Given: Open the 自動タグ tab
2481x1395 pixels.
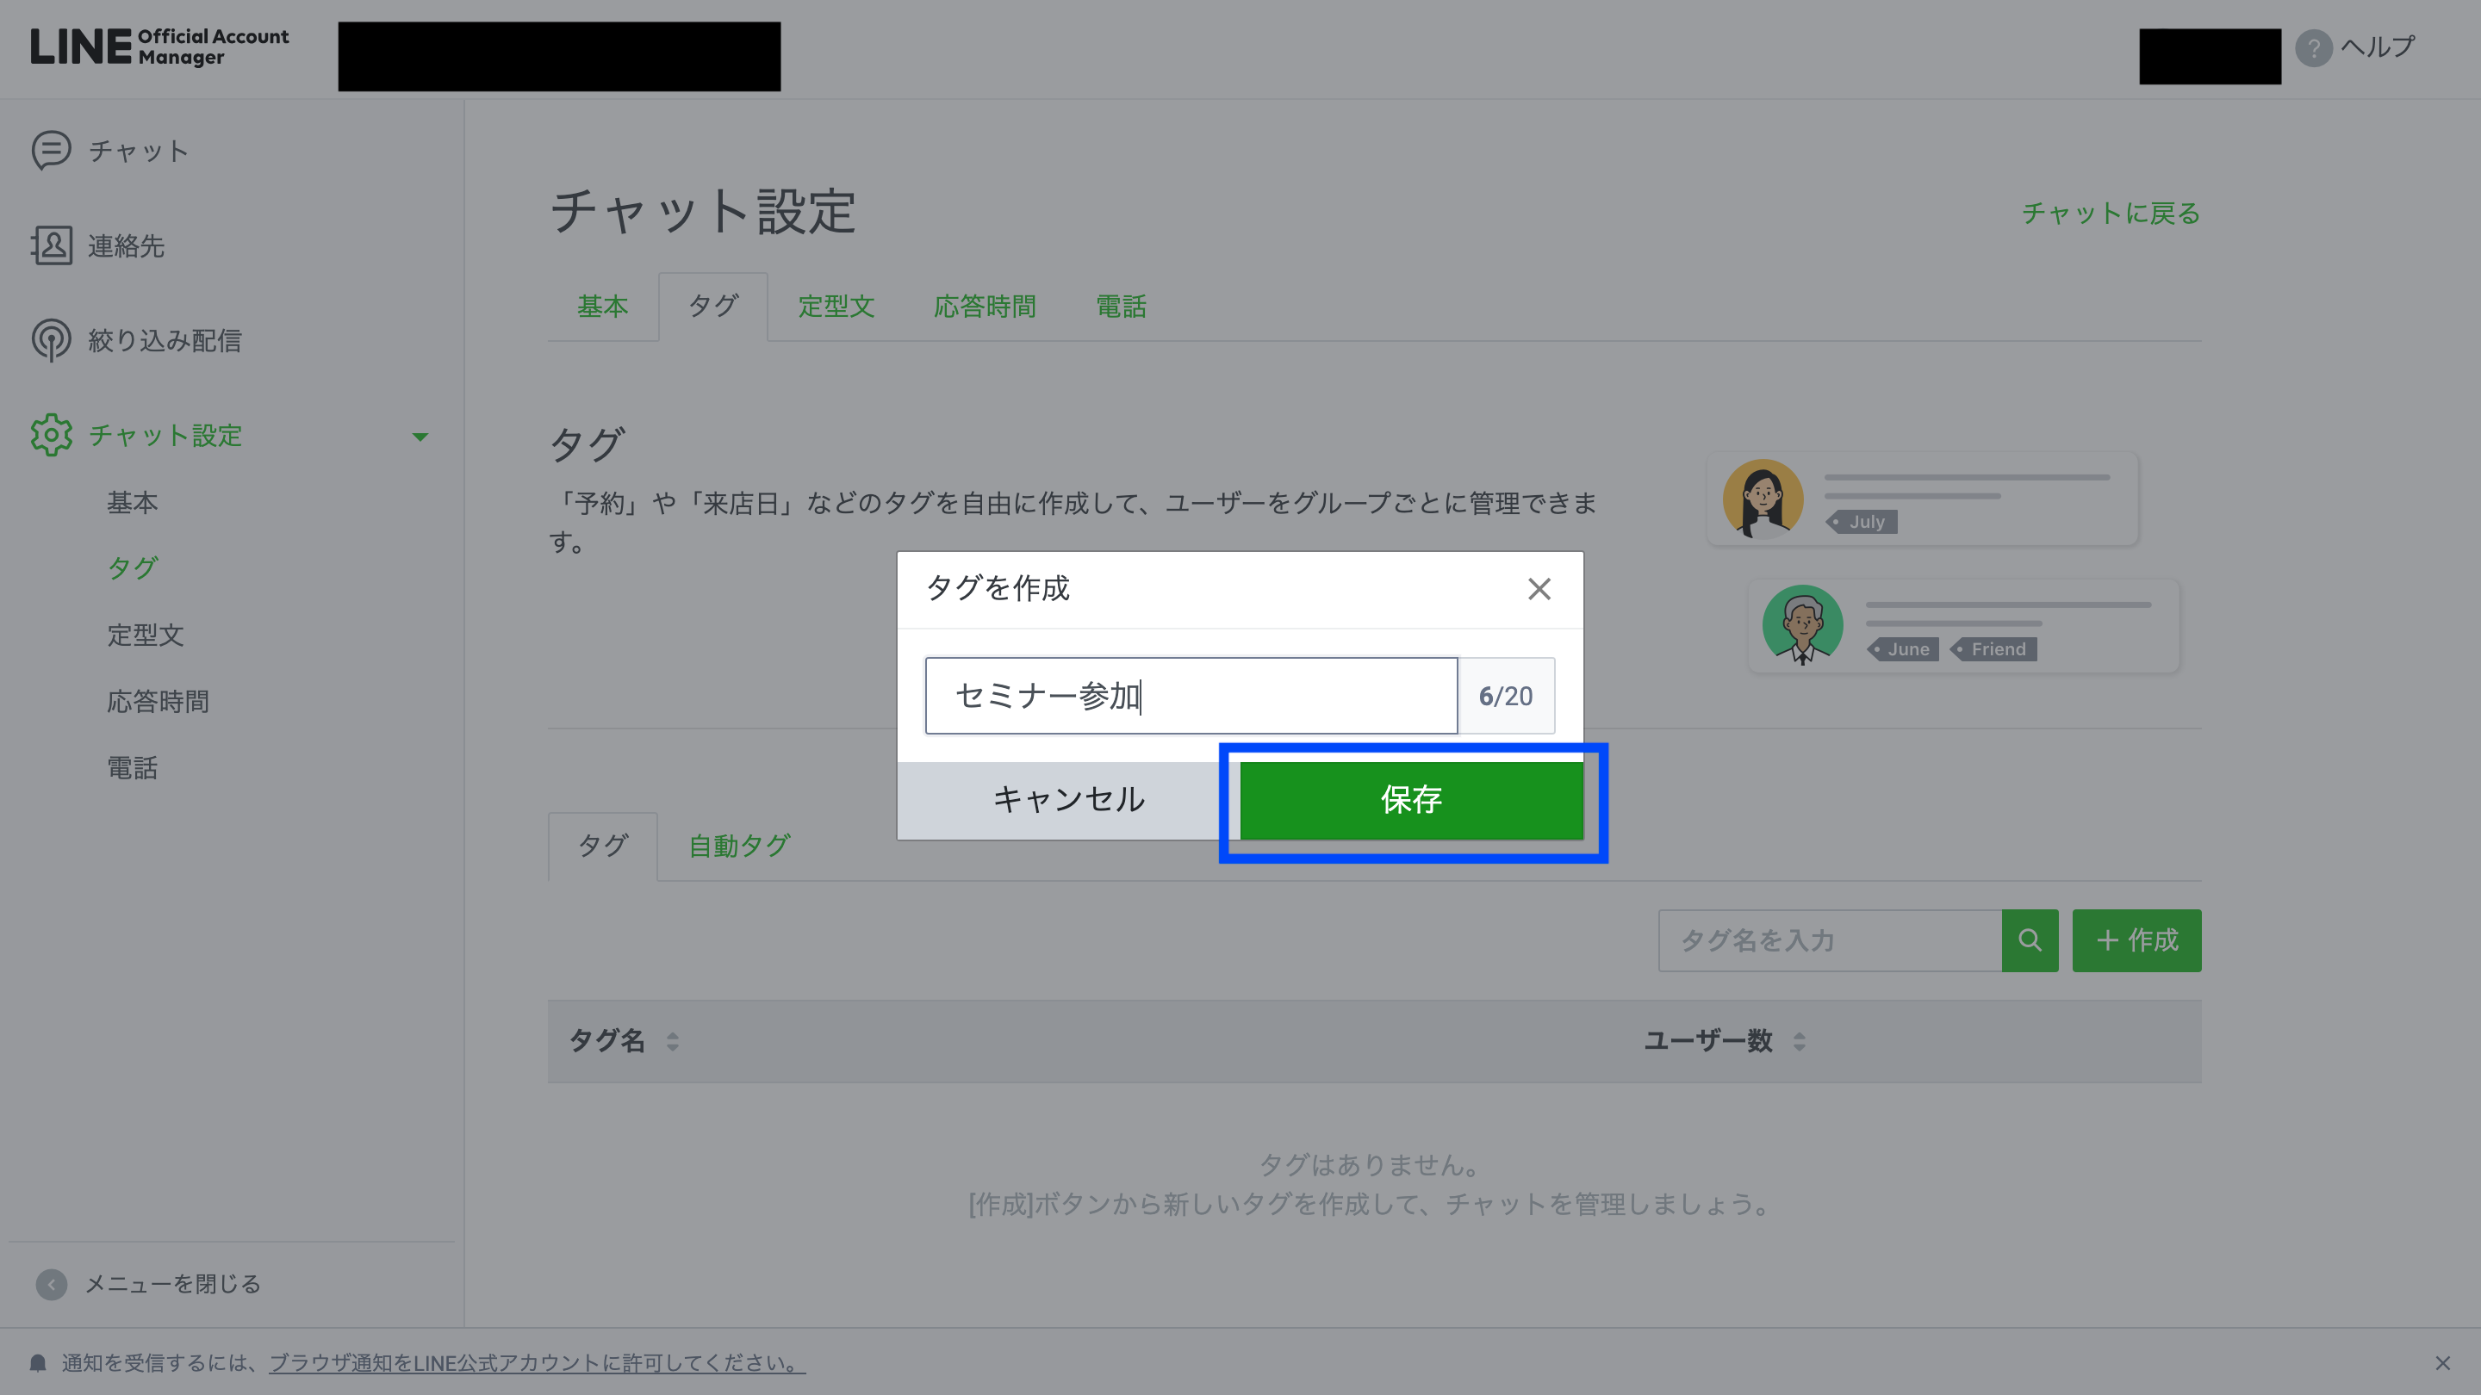Looking at the screenshot, I should pyautogui.click(x=739, y=846).
